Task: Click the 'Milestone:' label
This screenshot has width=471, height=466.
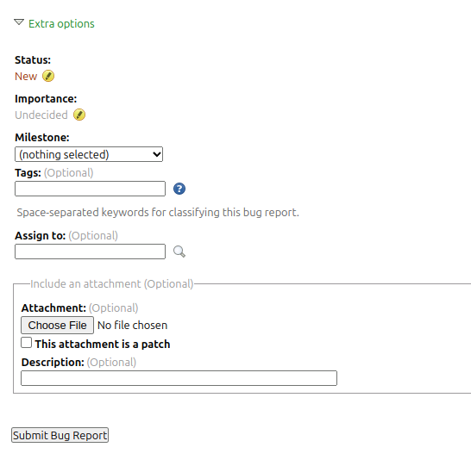Action: click(42, 137)
